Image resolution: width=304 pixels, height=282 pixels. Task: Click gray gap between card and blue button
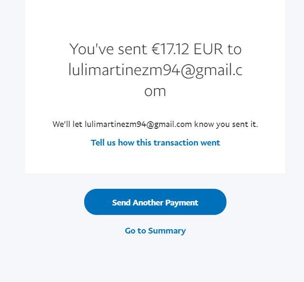(x=155, y=181)
